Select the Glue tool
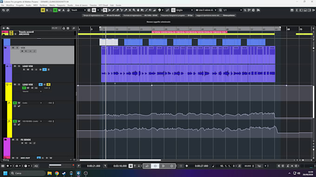The image size is (316, 177). point(126,10)
